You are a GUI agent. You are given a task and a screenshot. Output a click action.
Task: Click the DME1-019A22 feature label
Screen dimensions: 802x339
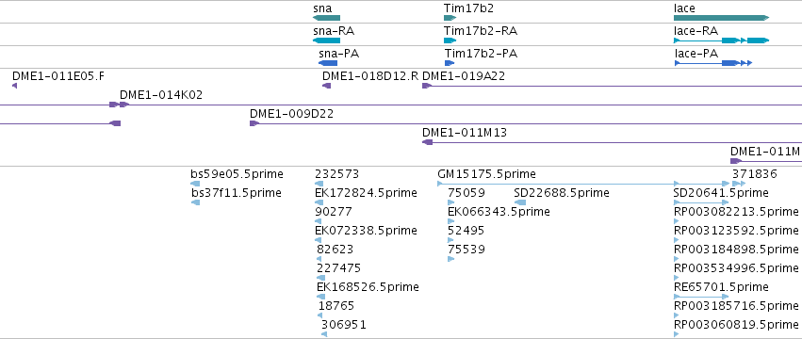point(464,75)
